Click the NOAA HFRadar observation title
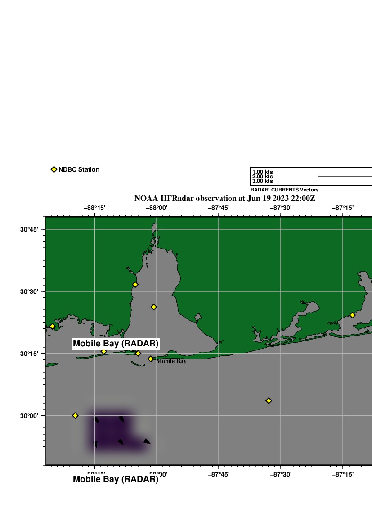Viewport: 372px width, 527px height. [x=225, y=198]
